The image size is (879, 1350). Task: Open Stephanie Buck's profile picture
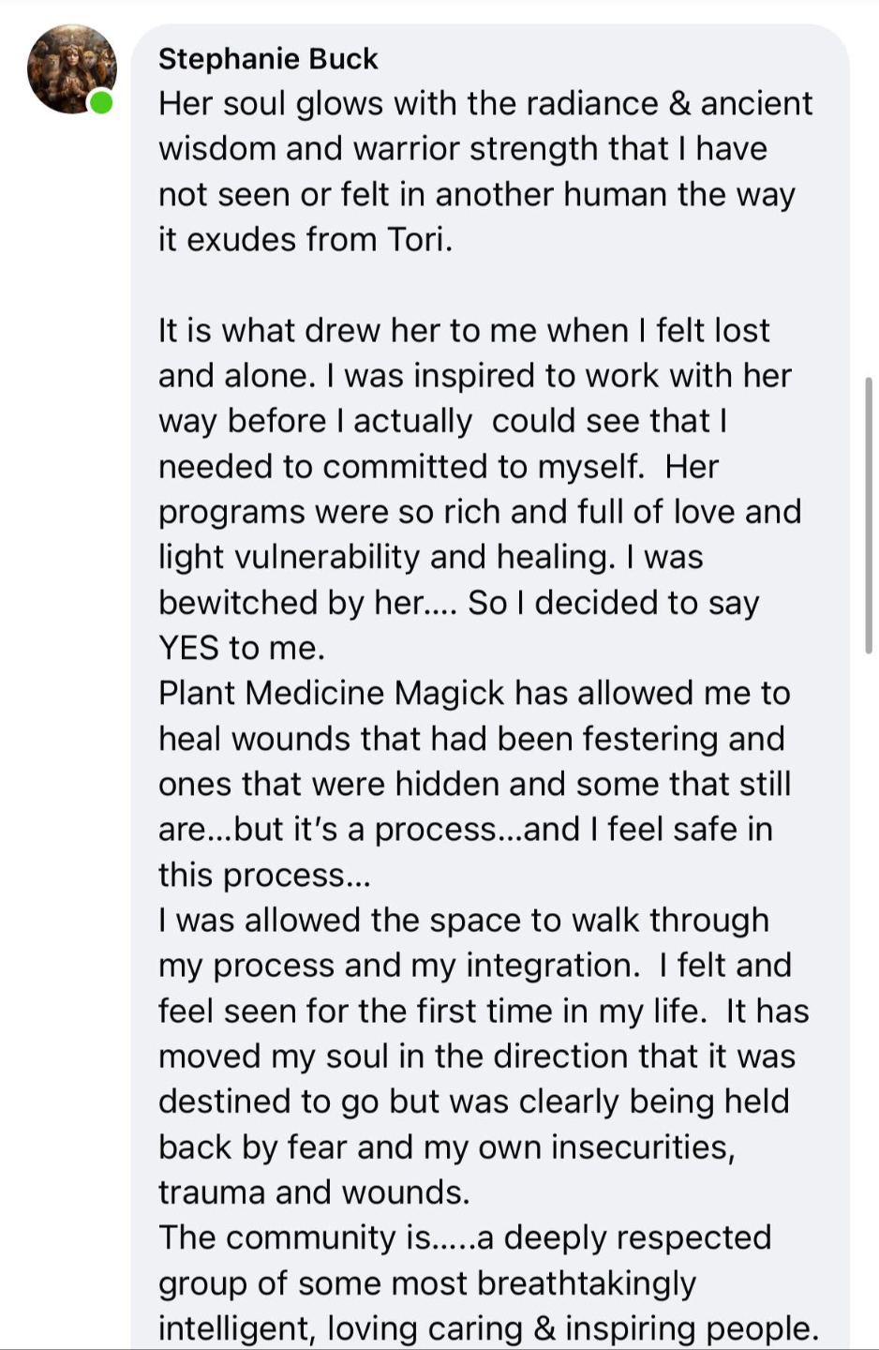point(70,68)
